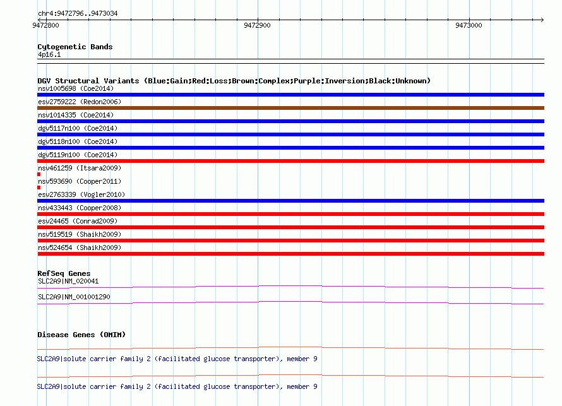The height and width of the screenshot is (406, 562).
Task: Click the magenta line of SLC2A9|NM_020041
Action: click(290, 287)
